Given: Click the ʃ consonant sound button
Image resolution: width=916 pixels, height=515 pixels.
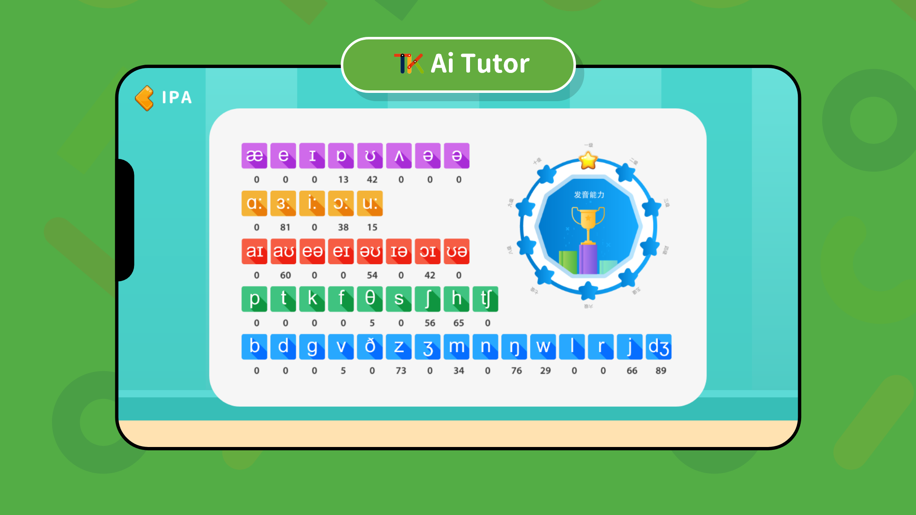Looking at the screenshot, I should point(428,299).
